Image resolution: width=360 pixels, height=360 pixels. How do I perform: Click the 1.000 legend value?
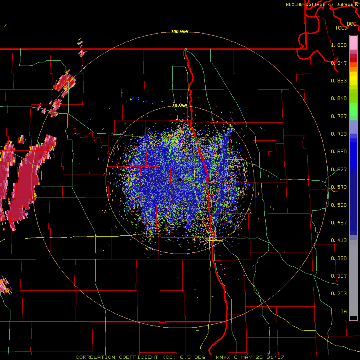tap(339, 45)
